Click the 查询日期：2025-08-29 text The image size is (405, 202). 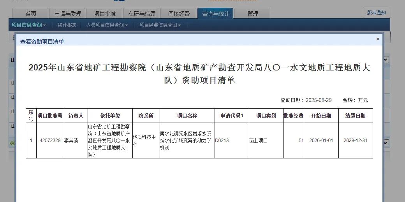pyautogui.click(x=306, y=100)
